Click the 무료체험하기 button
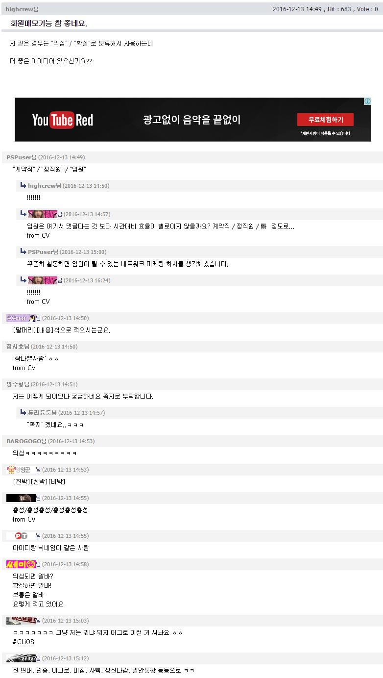Screen dimensions: 383x678 click(x=325, y=120)
